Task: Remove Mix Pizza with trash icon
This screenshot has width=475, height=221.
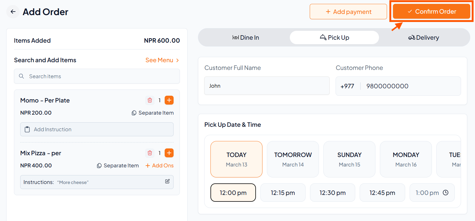Action: click(x=150, y=153)
